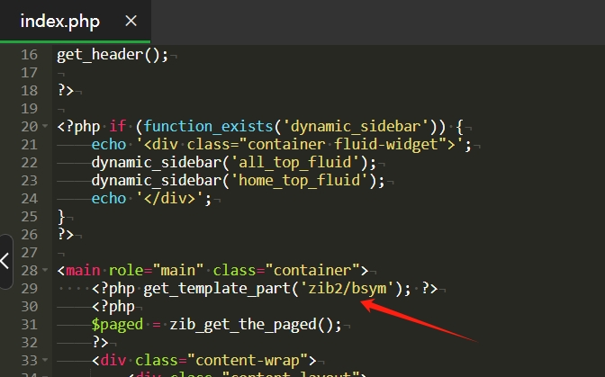Select line number 29 in the gutter
605x377 pixels.
(29, 288)
